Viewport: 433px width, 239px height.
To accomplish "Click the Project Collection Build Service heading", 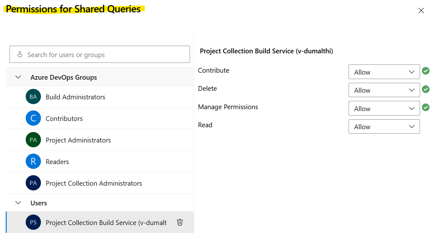I will pos(266,51).
